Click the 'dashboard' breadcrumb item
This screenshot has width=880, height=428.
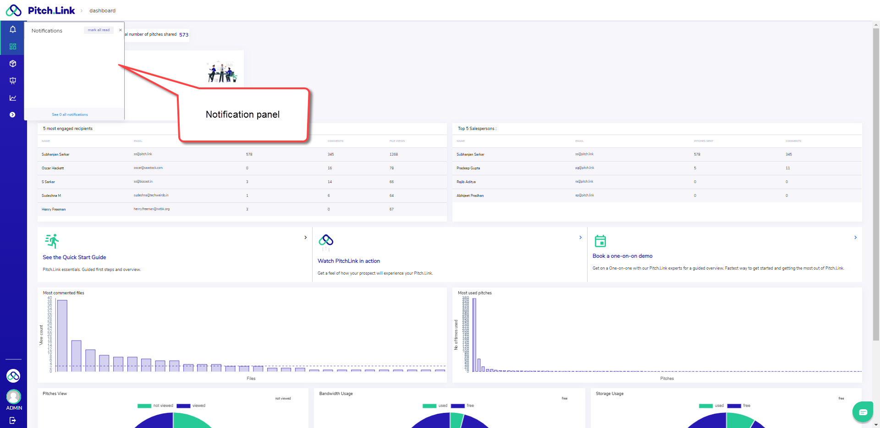point(102,11)
